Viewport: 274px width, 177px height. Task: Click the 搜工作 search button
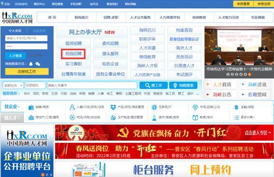coord(153,85)
